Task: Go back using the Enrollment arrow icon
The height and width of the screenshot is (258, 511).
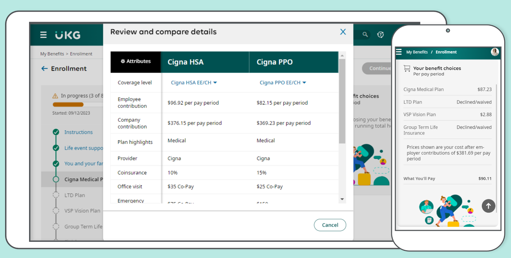Action: pos(44,69)
